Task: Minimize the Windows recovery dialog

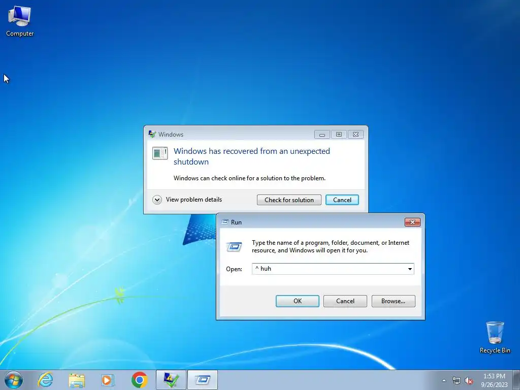Action: 322,134
